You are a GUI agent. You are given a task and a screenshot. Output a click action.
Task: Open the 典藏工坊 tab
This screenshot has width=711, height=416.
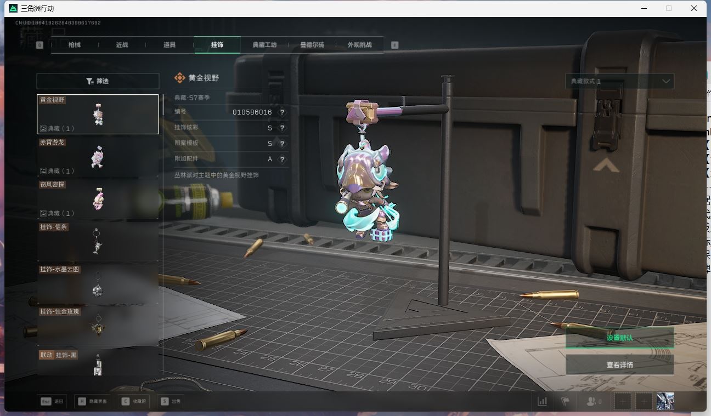[x=264, y=45]
